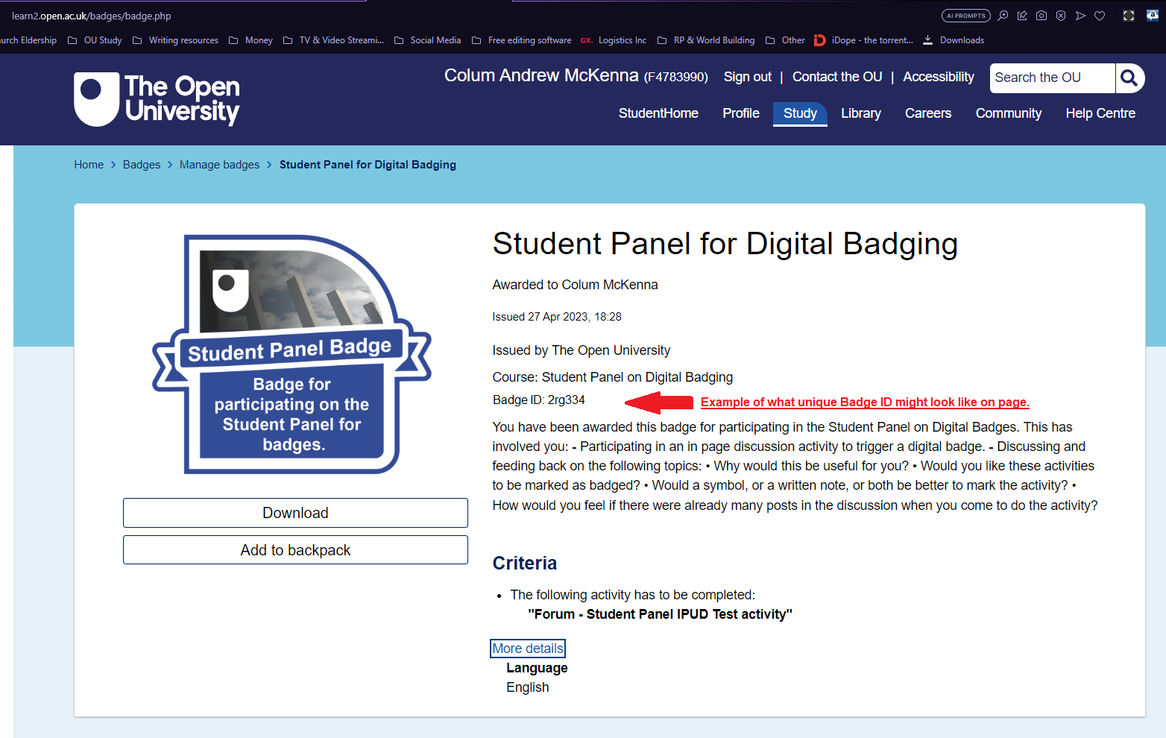Click the "Badge ID: 2rg334" text
Screen dimensions: 1166x738
pyautogui.click(x=539, y=400)
